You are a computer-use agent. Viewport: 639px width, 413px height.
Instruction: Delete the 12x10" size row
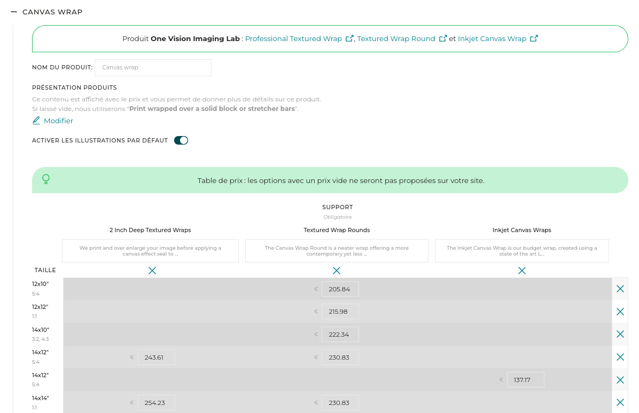click(x=620, y=289)
